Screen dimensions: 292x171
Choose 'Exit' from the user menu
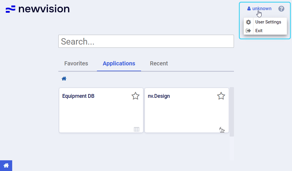click(x=259, y=31)
